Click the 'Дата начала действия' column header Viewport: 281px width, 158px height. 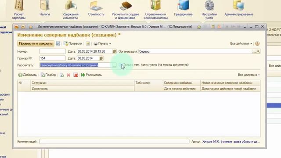click(181, 89)
